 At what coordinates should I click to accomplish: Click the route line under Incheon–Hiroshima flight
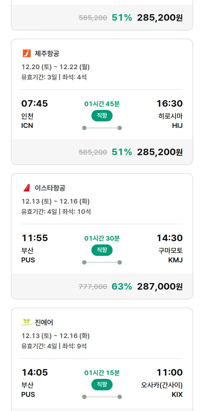102,128
